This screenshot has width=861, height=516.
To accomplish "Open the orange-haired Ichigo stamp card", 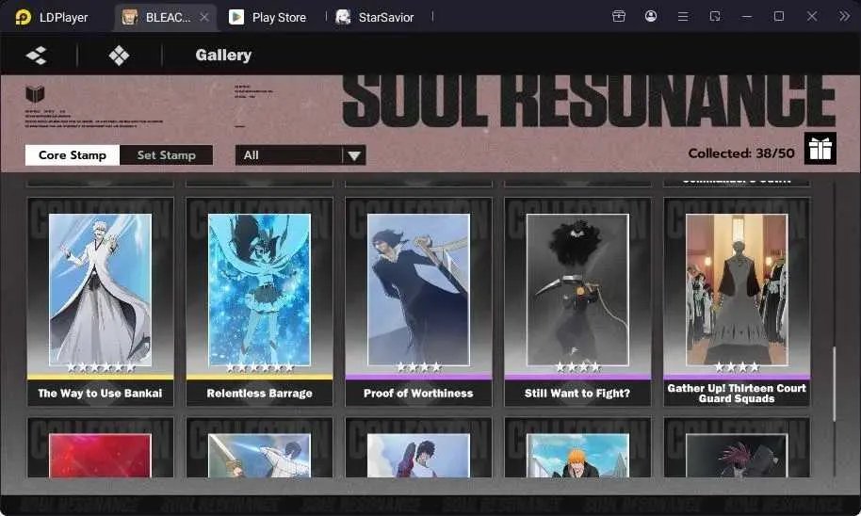I will 577,447.
